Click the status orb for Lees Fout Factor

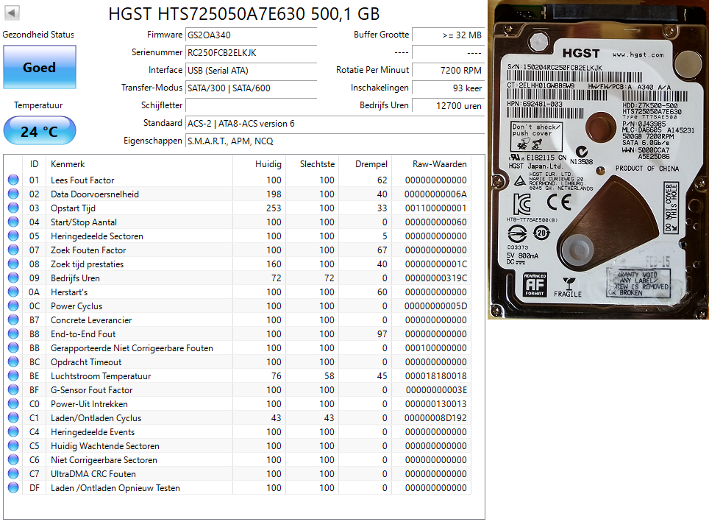(13, 180)
